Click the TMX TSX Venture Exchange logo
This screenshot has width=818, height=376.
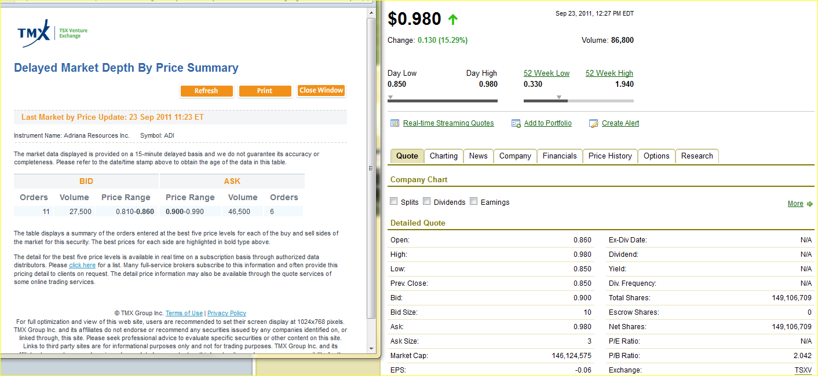52,34
